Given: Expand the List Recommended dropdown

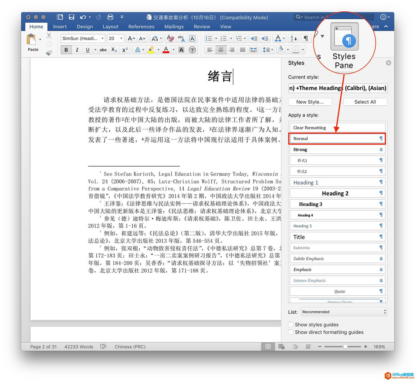Looking at the screenshot, I should tap(344, 312).
